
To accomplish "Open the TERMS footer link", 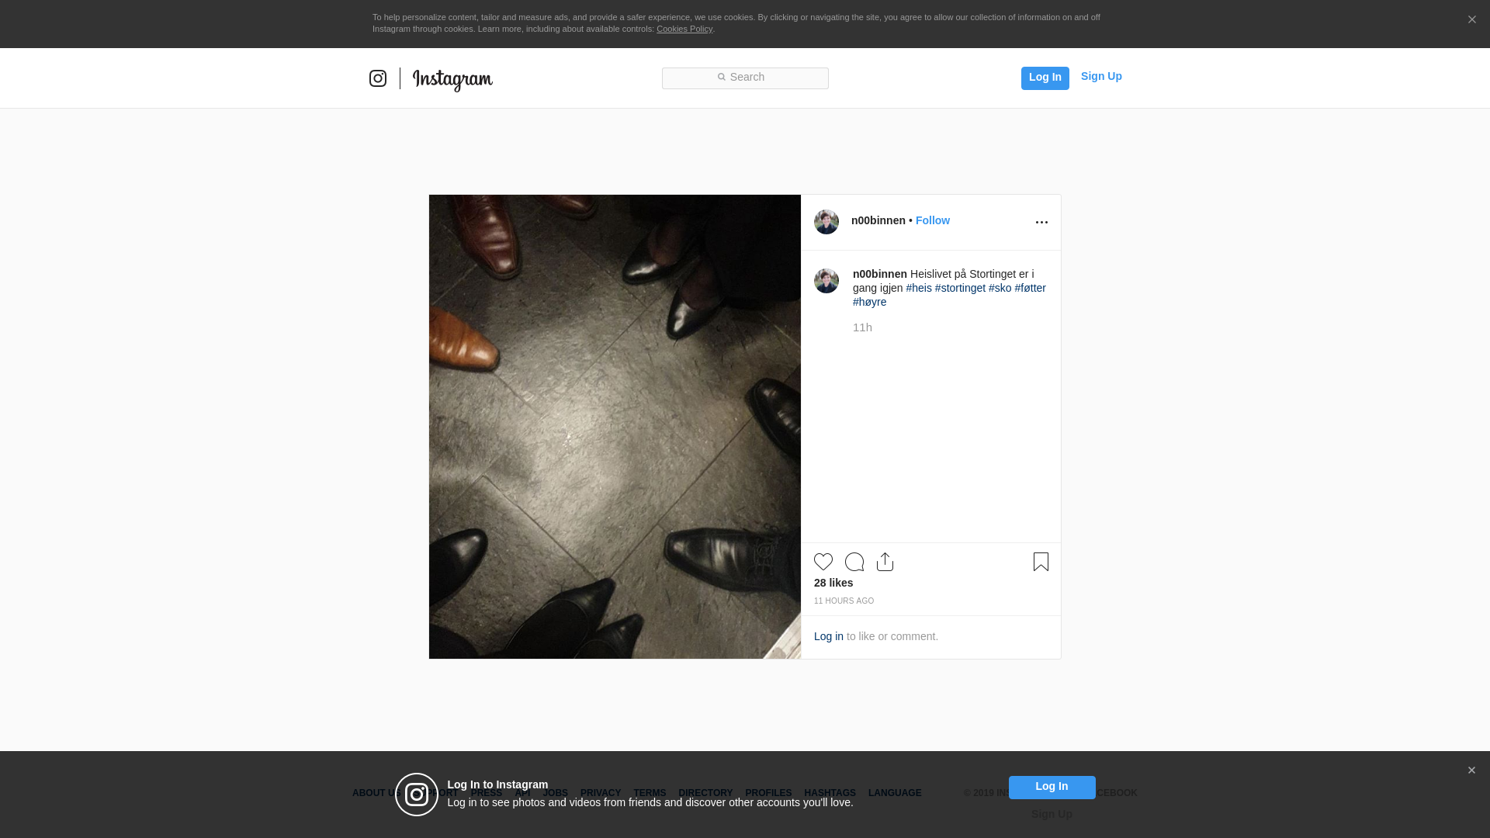I will [650, 793].
